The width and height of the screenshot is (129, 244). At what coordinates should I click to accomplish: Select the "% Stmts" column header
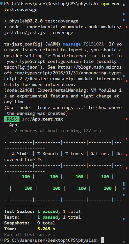(x=21, y=154)
